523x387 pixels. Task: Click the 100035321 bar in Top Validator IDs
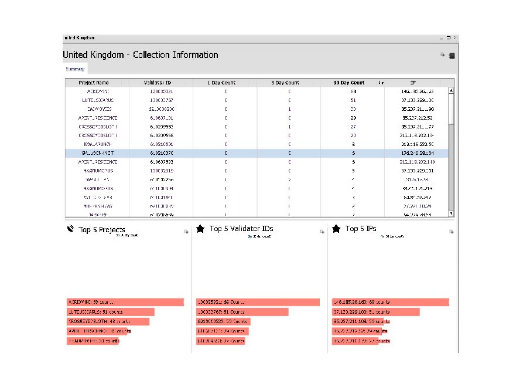point(258,302)
